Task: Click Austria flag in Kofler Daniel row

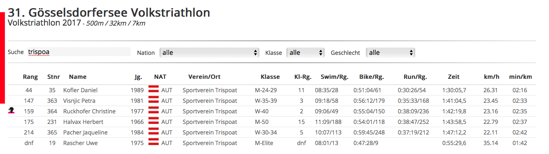Action: point(153,90)
